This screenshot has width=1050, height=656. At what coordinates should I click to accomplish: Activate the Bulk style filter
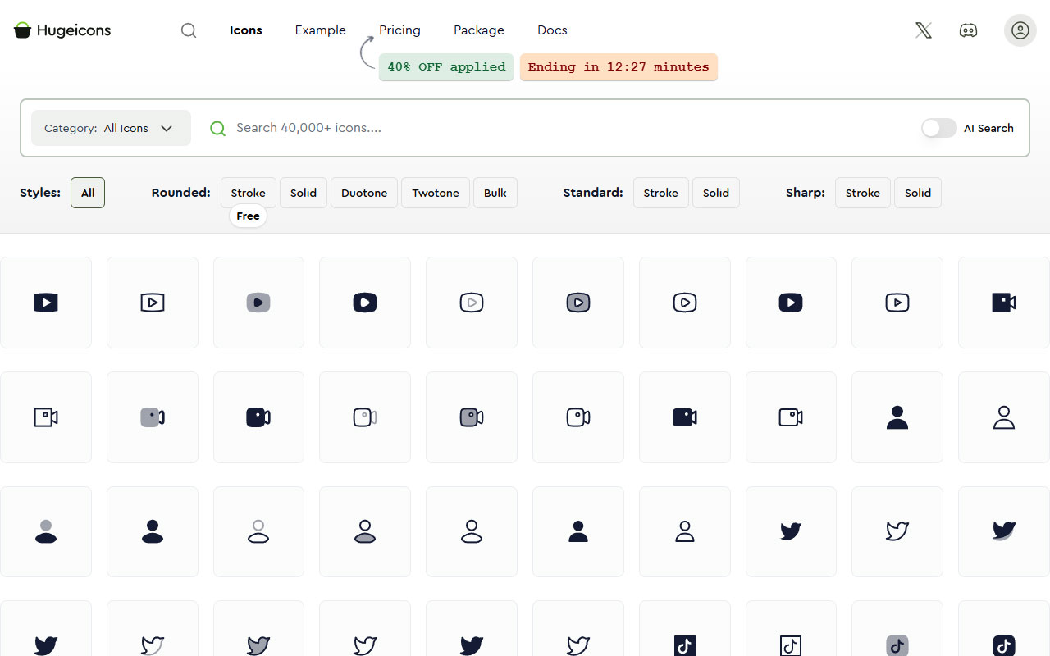(x=495, y=193)
